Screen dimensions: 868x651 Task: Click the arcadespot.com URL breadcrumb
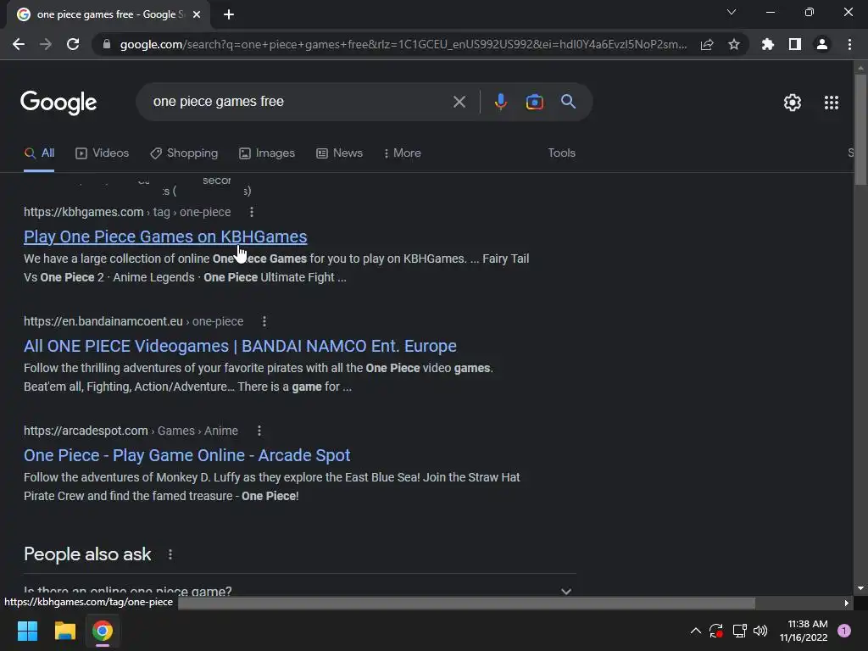(x=131, y=431)
